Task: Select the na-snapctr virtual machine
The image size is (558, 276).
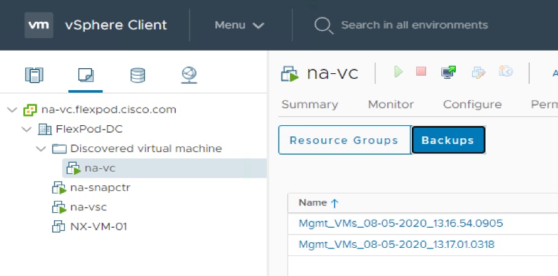Action: pos(100,187)
